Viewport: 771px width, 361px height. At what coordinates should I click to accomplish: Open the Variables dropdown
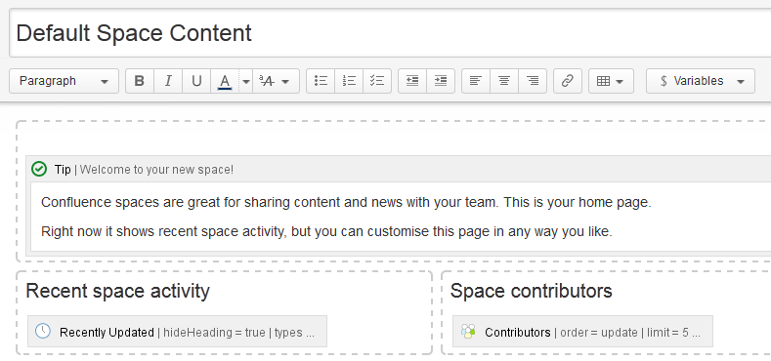701,81
